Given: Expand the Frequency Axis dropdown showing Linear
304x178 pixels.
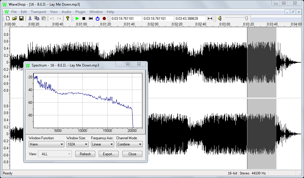Looking at the screenshot, I should coord(102,144).
